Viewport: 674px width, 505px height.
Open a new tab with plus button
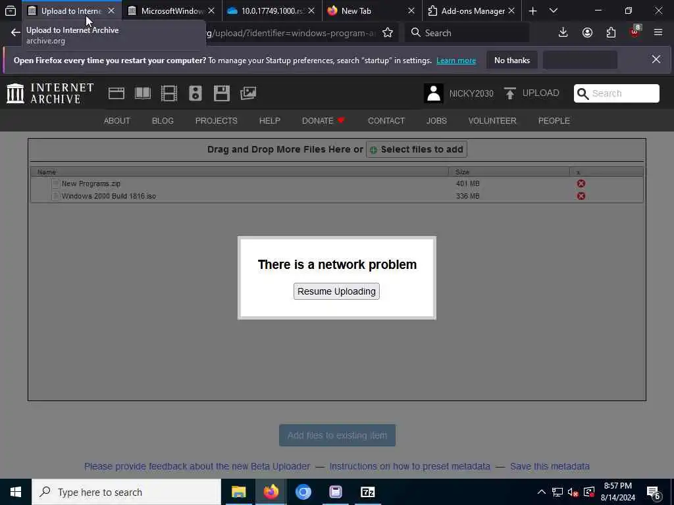[x=532, y=11]
